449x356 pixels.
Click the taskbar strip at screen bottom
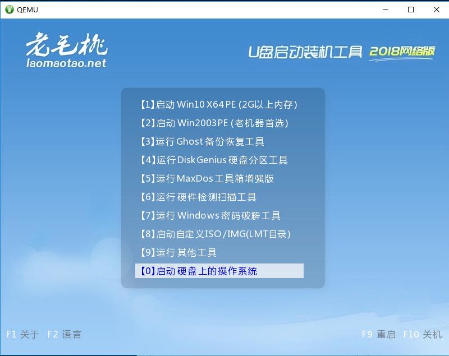click(x=224, y=353)
